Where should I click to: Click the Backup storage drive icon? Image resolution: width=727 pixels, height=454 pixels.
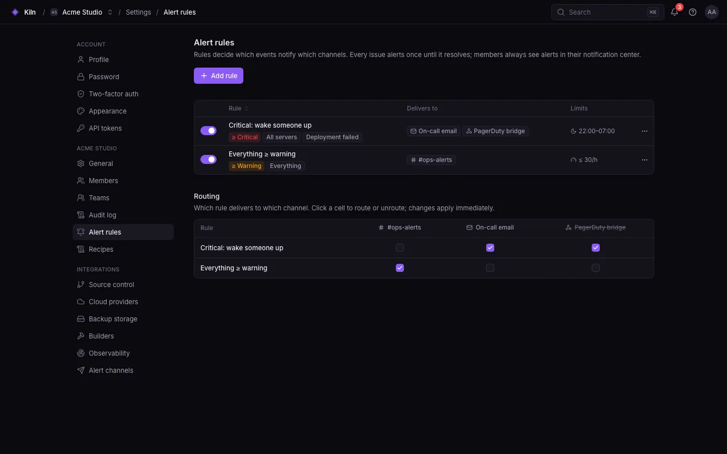click(81, 319)
